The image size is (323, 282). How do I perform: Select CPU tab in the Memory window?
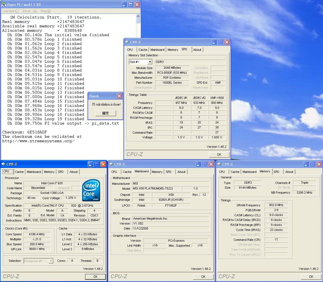[x=222, y=172]
